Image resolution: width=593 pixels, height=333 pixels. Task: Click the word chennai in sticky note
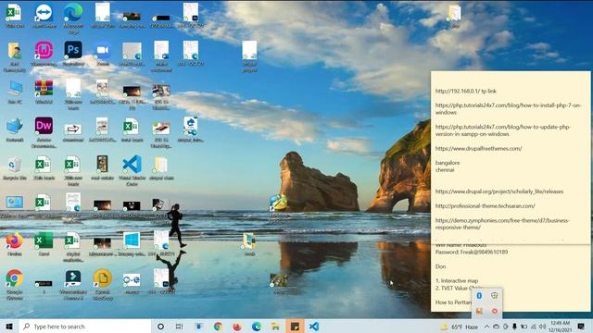tap(445, 170)
